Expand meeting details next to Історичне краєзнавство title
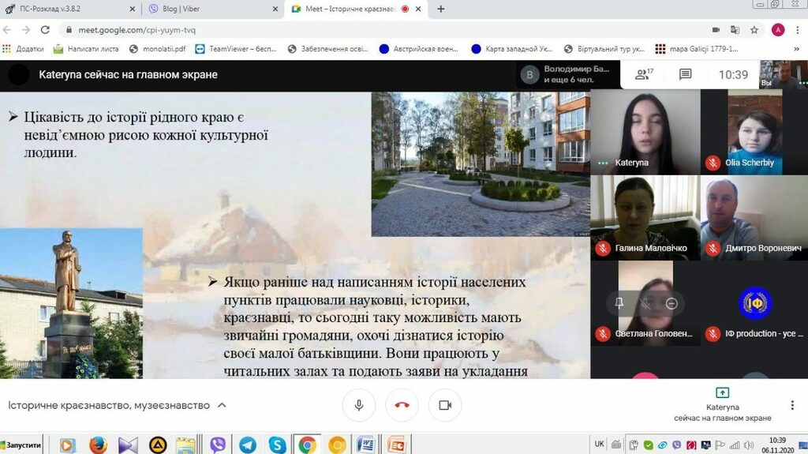Screen dimensions: 808x454 pos(223,405)
